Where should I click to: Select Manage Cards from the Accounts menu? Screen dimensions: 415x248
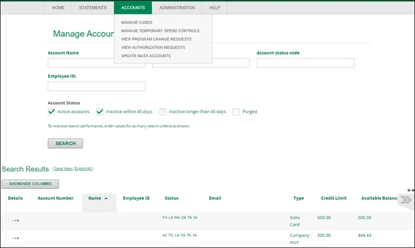[x=136, y=22]
